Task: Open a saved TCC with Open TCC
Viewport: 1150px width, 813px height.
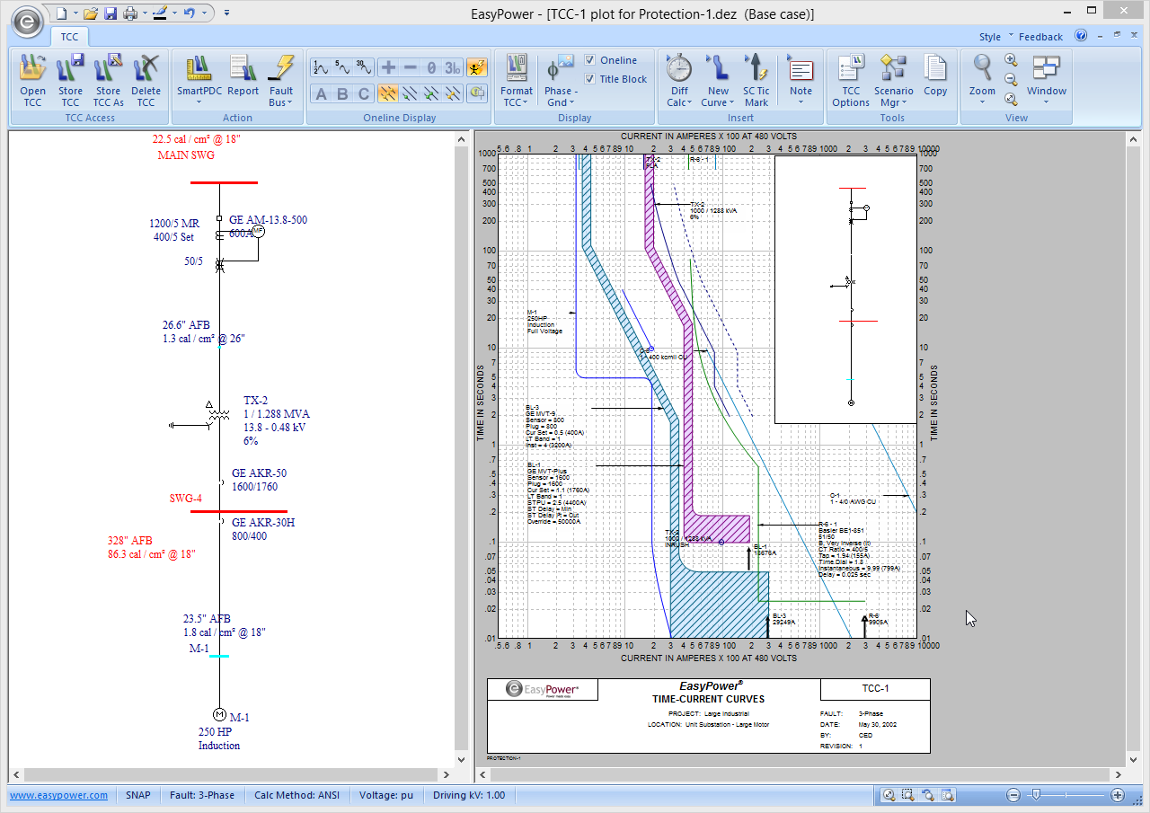Action: point(32,80)
